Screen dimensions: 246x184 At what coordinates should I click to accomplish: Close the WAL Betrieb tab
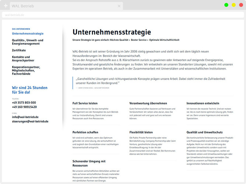click(119, 6)
